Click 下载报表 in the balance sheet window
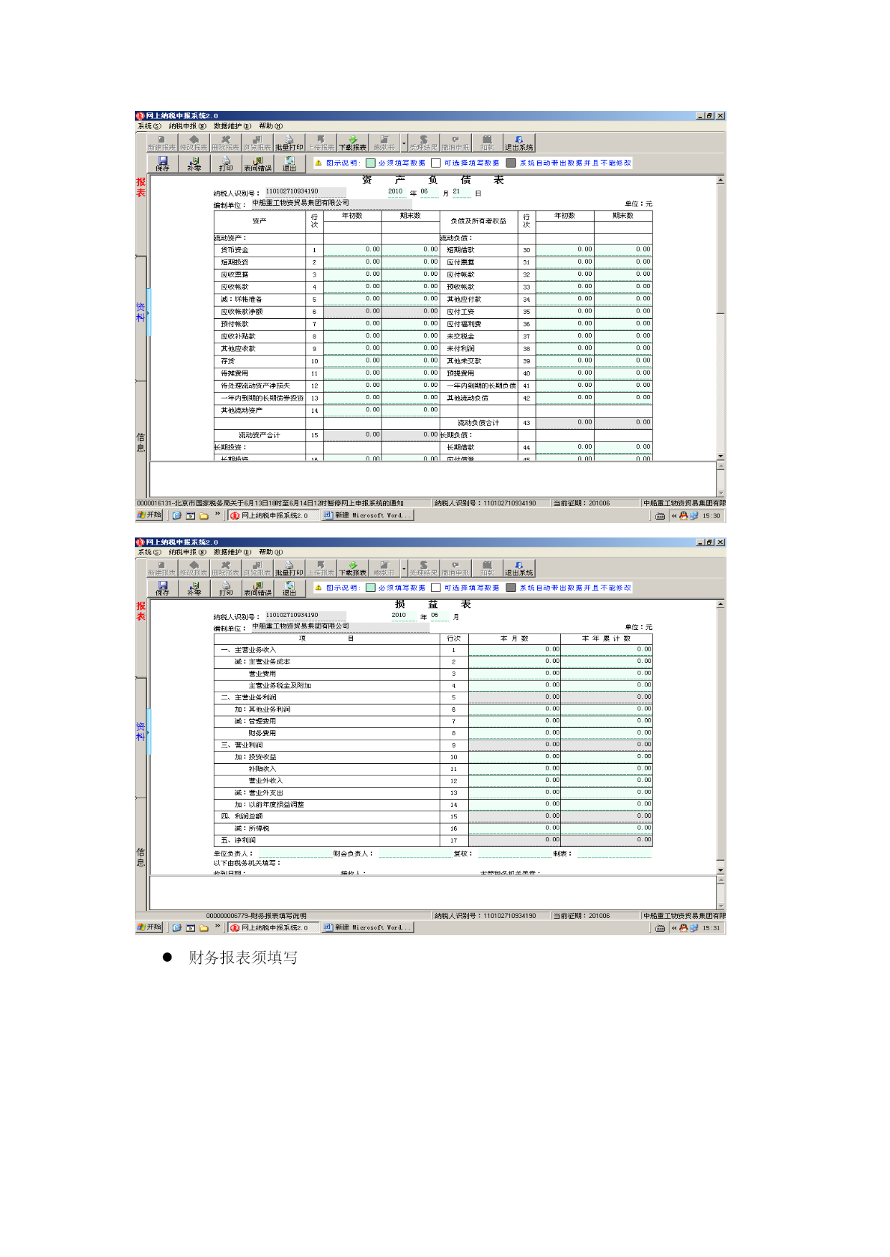 (352, 143)
